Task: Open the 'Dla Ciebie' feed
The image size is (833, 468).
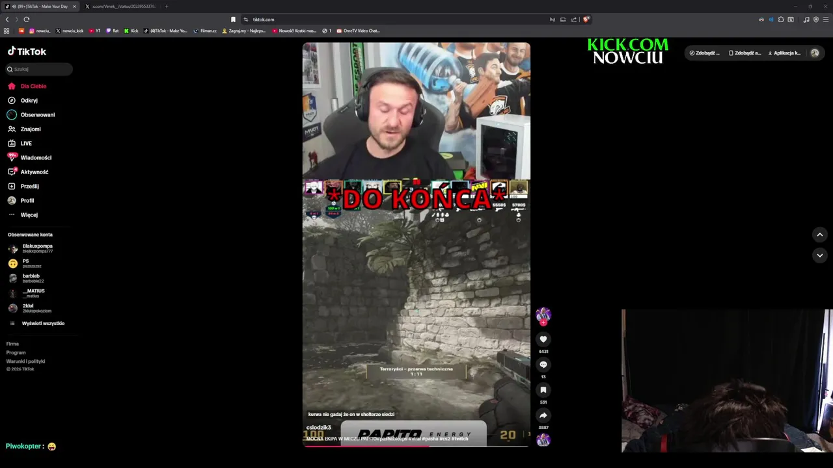Action: (27, 86)
